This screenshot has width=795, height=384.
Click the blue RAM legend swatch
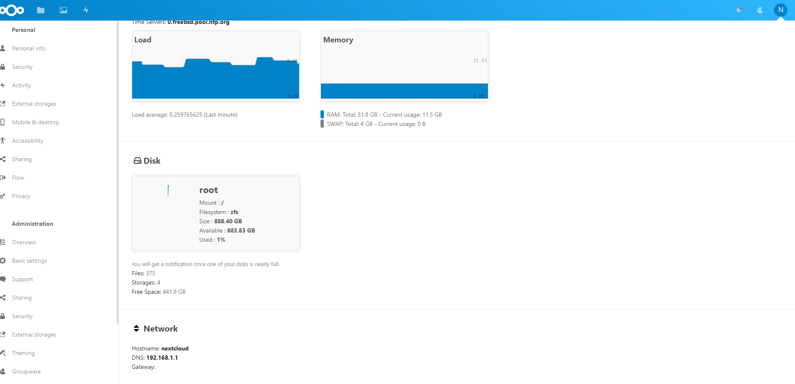(x=322, y=114)
